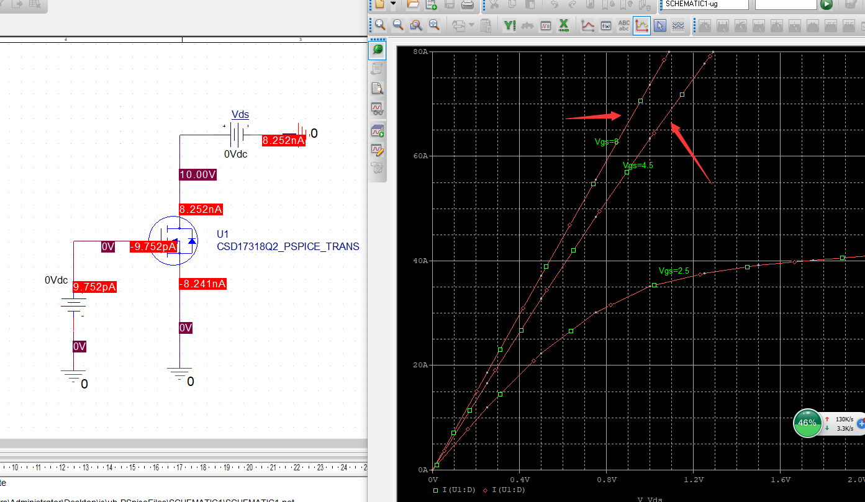The height and width of the screenshot is (502, 865).
Task: Click the Zoom In magnifier icon
Action: pyautogui.click(x=379, y=25)
